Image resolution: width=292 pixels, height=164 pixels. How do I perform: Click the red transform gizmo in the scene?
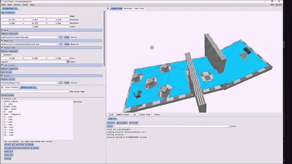[x=244, y=56]
